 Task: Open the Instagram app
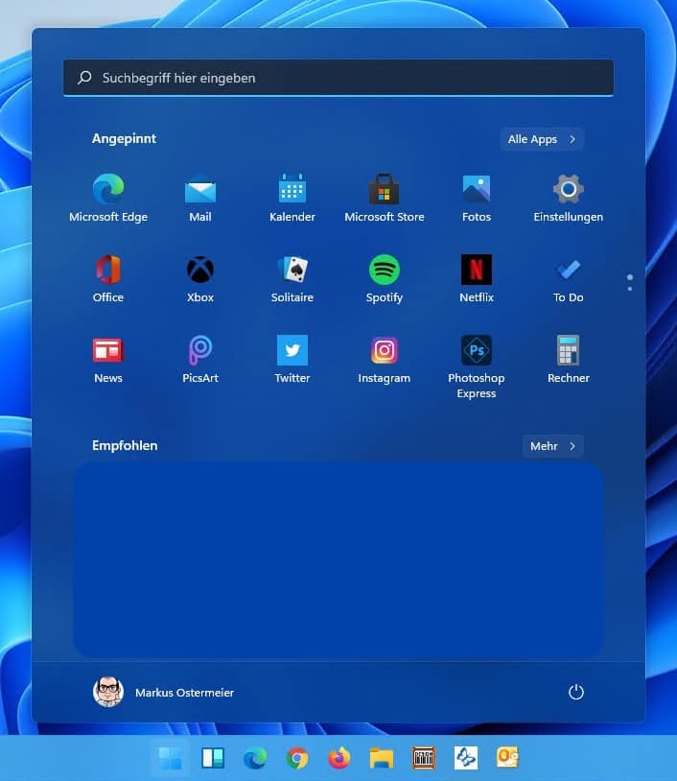click(x=385, y=351)
